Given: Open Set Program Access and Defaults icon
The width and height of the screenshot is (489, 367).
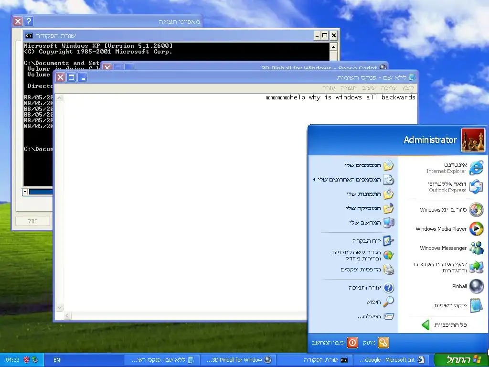Looking at the screenshot, I should [389, 255].
